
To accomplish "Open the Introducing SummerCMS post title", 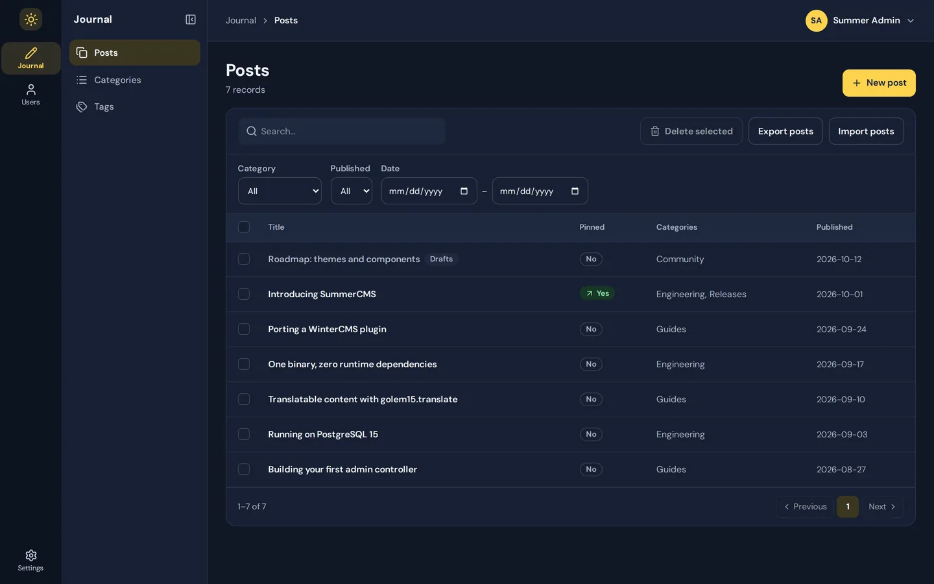I will point(322,294).
